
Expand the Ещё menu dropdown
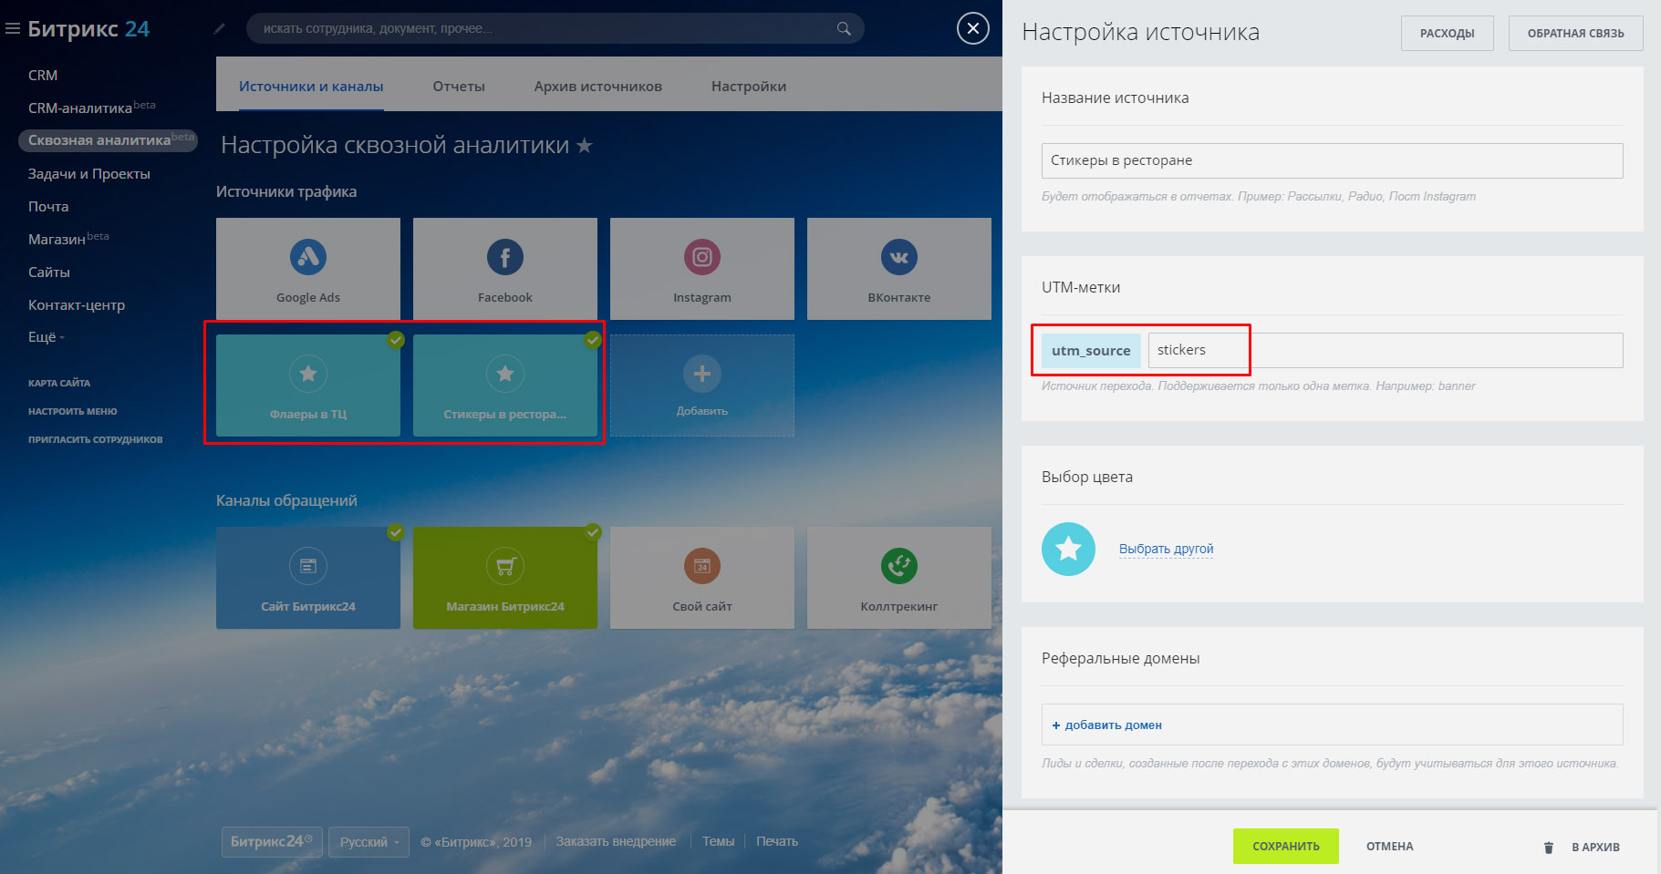[47, 337]
